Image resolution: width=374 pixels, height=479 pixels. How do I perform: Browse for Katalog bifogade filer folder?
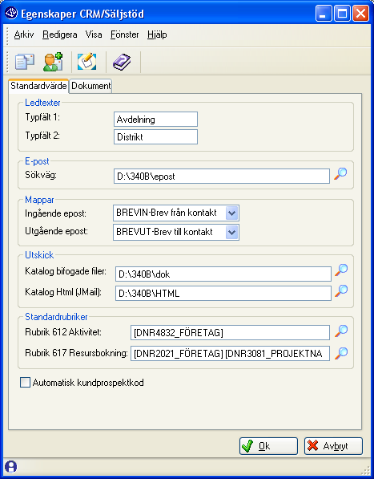341,270
